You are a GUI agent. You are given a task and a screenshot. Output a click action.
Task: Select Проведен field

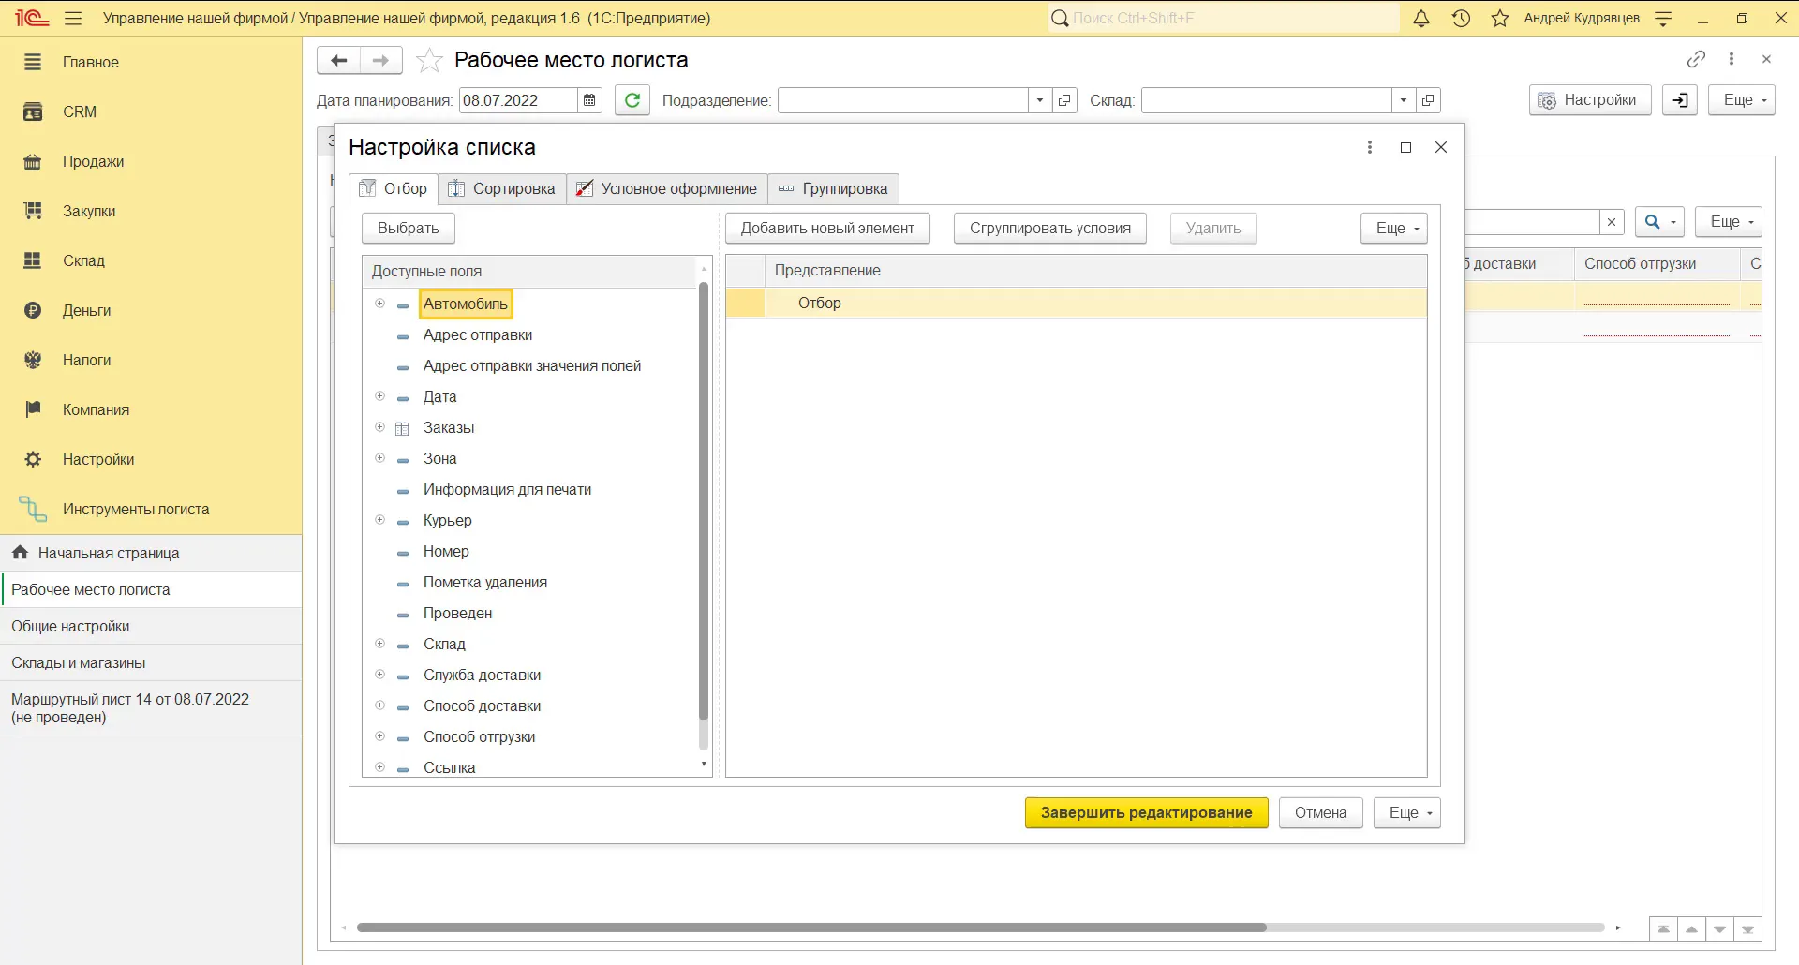457,613
